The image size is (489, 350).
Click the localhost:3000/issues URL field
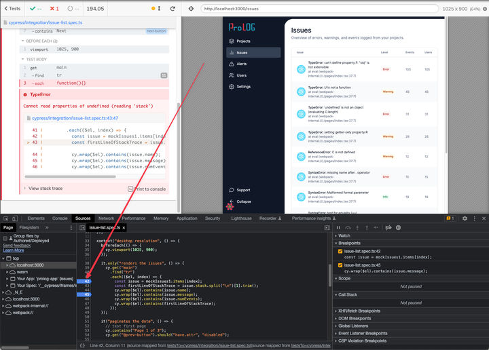click(x=326, y=8)
